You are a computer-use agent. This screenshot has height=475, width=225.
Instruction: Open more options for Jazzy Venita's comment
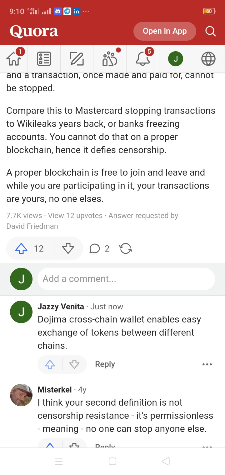pyautogui.click(x=207, y=364)
